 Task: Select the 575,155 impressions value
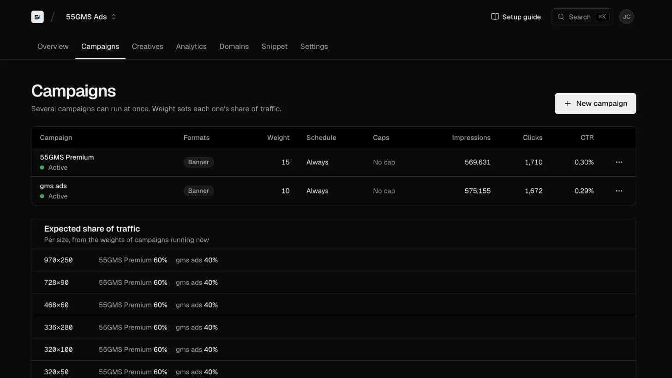pos(478,191)
